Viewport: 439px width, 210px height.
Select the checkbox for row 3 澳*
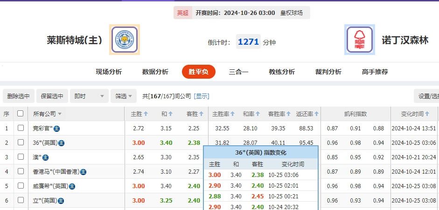tap(20, 157)
